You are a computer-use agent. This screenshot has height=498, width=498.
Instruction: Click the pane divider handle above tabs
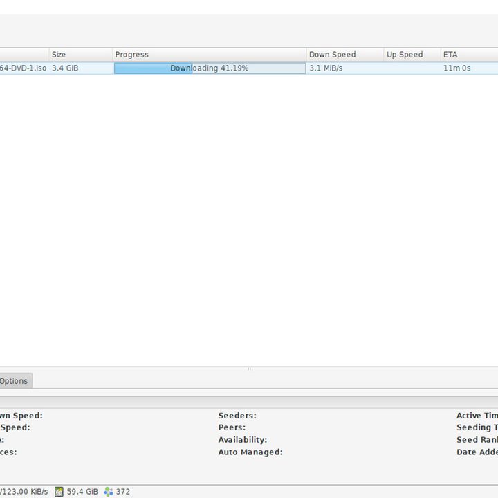pyautogui.click(x=250, y=369)
